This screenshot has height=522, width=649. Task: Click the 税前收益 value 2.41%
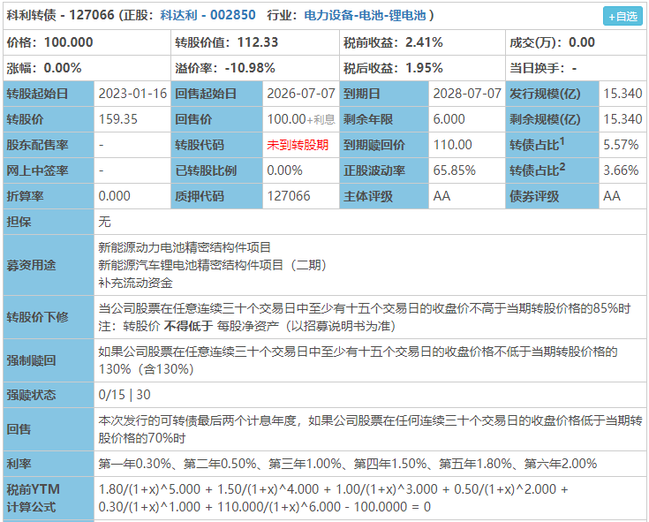(x=424, y=42)
